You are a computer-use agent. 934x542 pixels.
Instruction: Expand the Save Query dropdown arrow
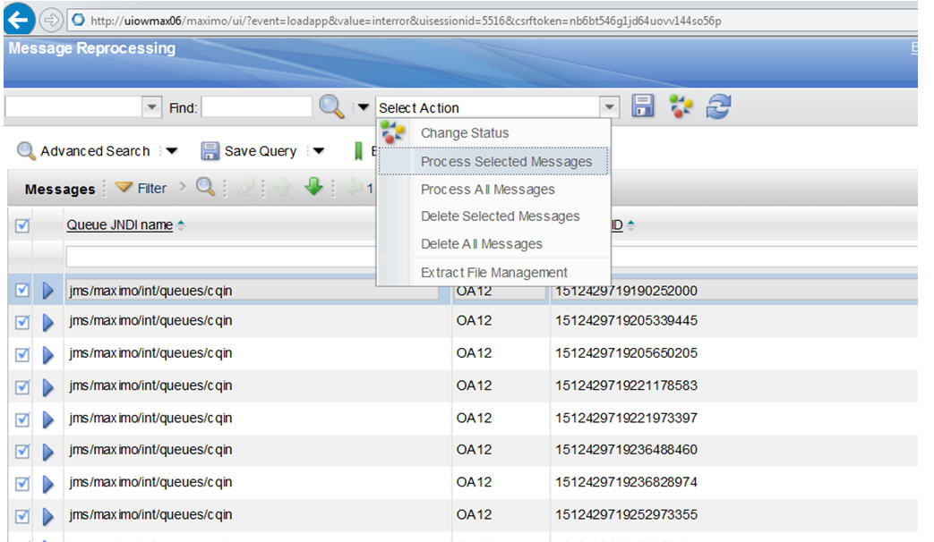point(320,151)
